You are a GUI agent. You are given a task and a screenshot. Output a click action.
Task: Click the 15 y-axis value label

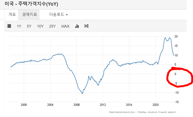click(176, 46)
